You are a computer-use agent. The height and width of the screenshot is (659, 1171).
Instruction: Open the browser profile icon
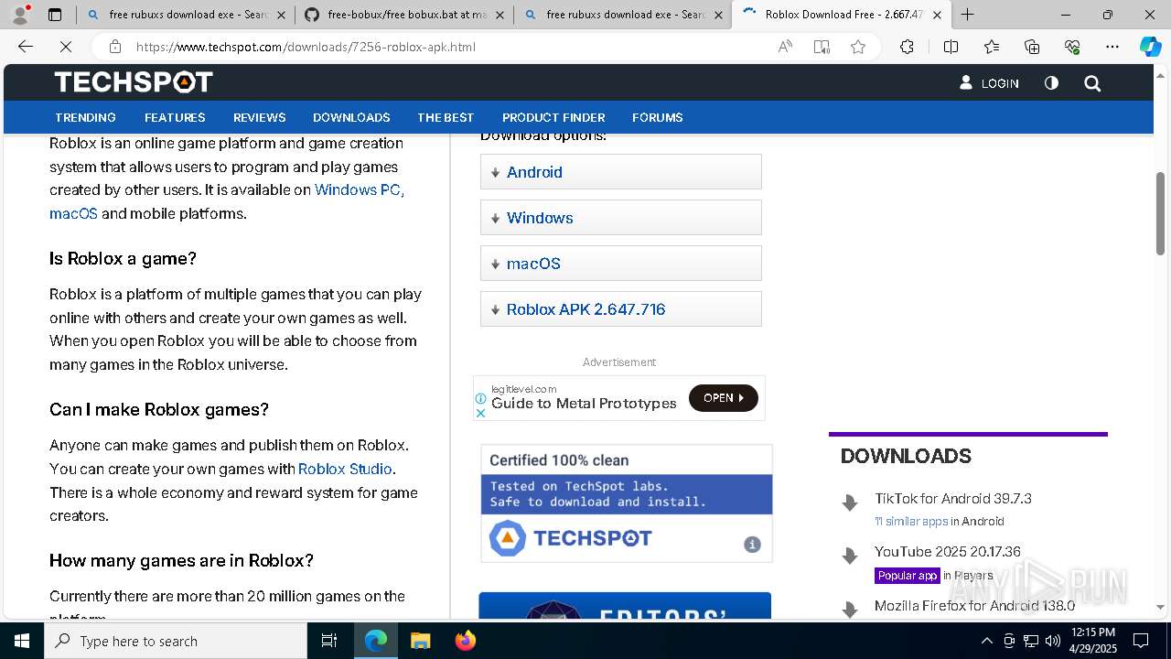(x=20, y=15)
